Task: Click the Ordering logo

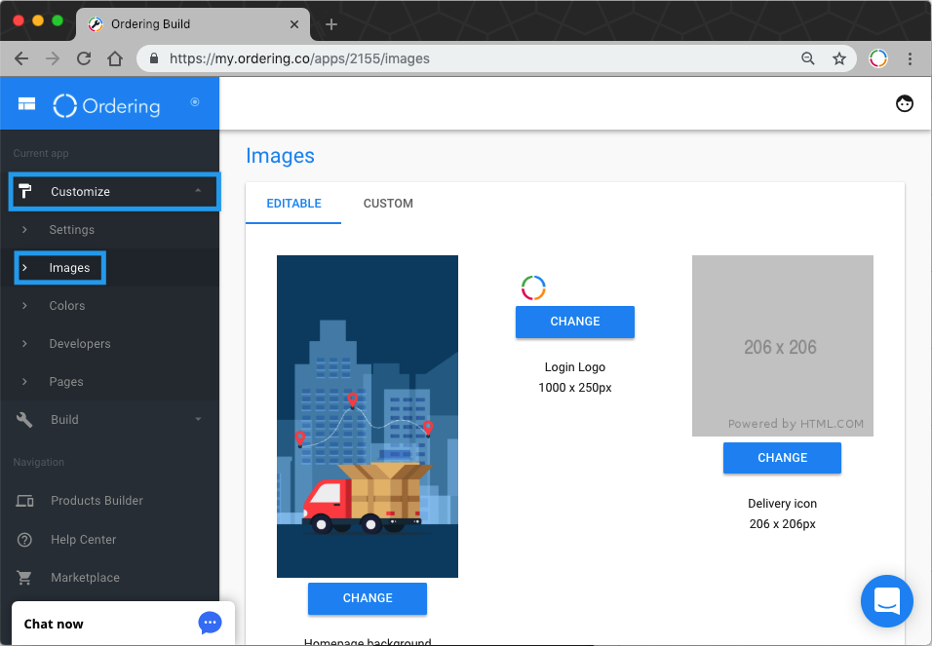Action: 106,106
